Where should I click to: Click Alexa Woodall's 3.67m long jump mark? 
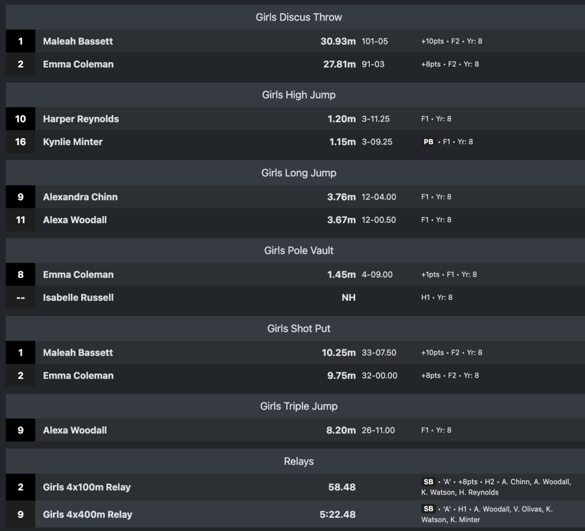pos(341,220)
